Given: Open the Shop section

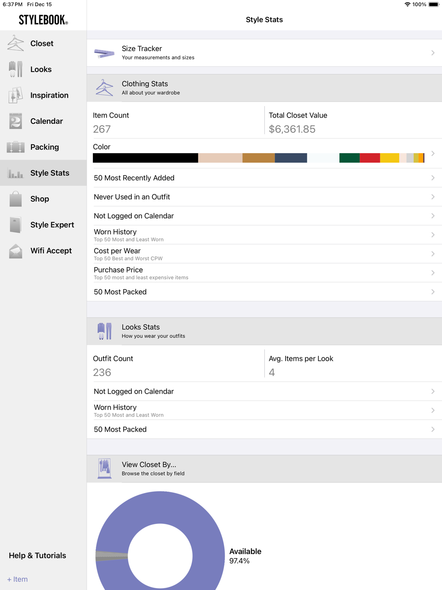Looking at the screenshot, I should (43, 199).
